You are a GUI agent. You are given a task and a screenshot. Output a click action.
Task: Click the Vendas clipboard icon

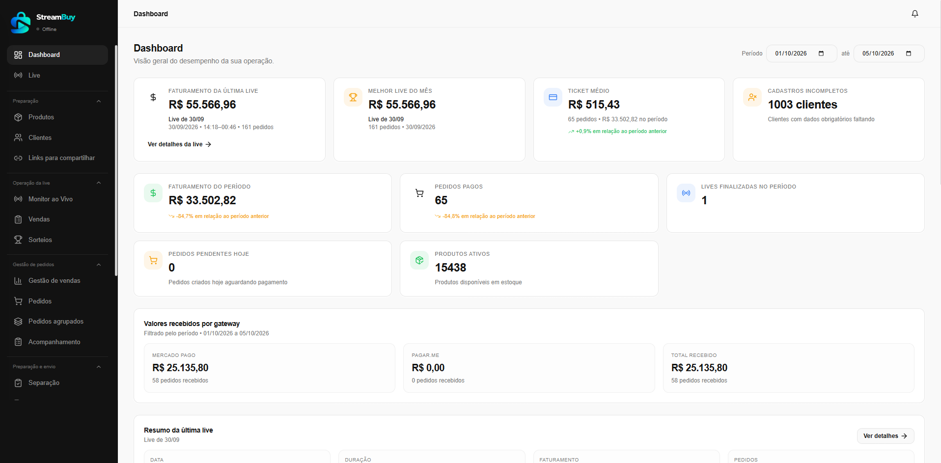pos(18,219)
